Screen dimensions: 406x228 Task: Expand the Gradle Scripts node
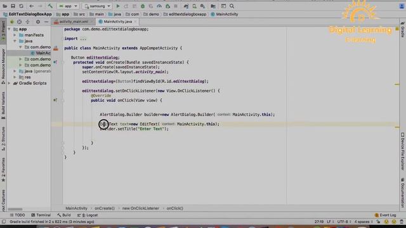point(10,83)
